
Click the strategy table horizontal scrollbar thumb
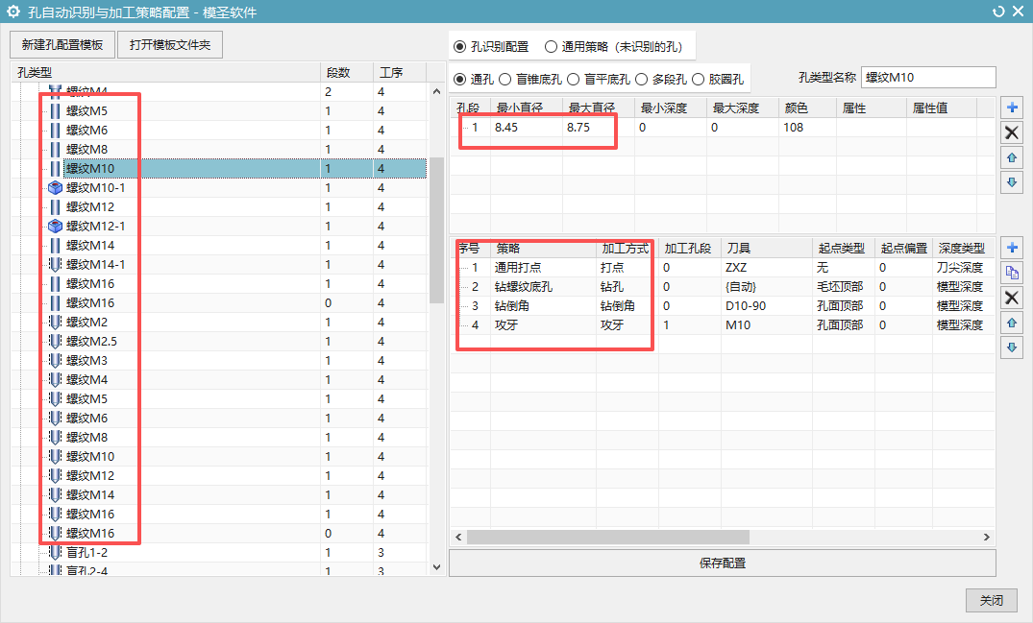pos(608,537)
